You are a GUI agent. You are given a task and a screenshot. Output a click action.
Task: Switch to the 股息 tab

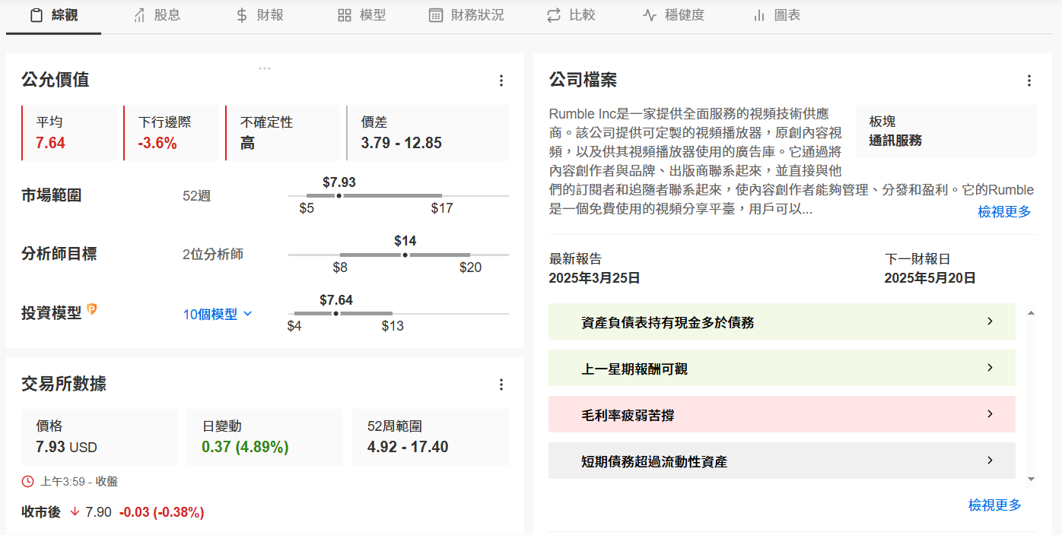coord(157,16)
